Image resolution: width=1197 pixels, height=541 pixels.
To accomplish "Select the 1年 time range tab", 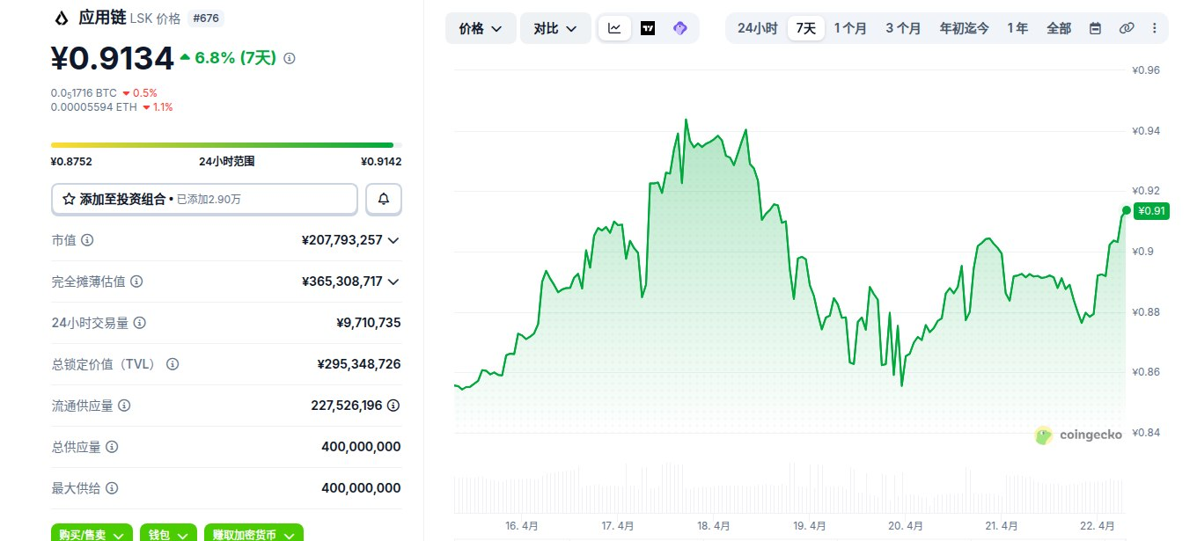I will (x=1017, y=28).
